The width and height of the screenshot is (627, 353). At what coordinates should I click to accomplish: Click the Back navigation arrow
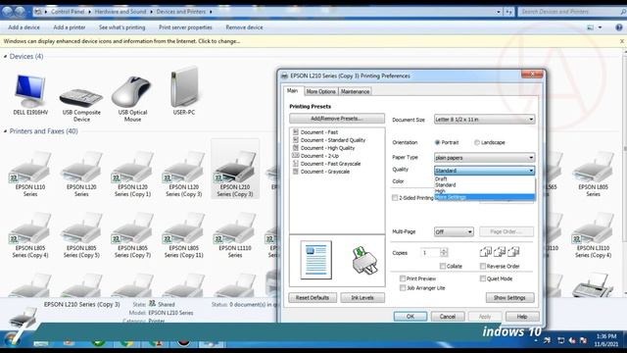point(7,12)
